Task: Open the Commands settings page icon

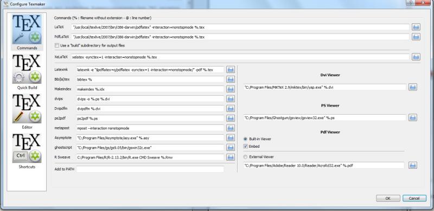Action: click(27, 30)
